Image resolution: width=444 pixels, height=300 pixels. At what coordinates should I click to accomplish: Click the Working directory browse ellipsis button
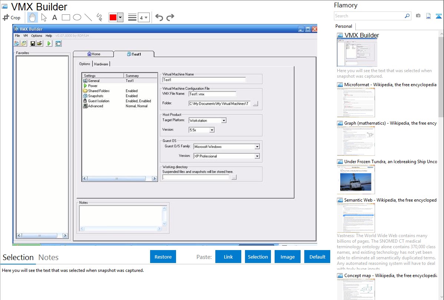234,177
